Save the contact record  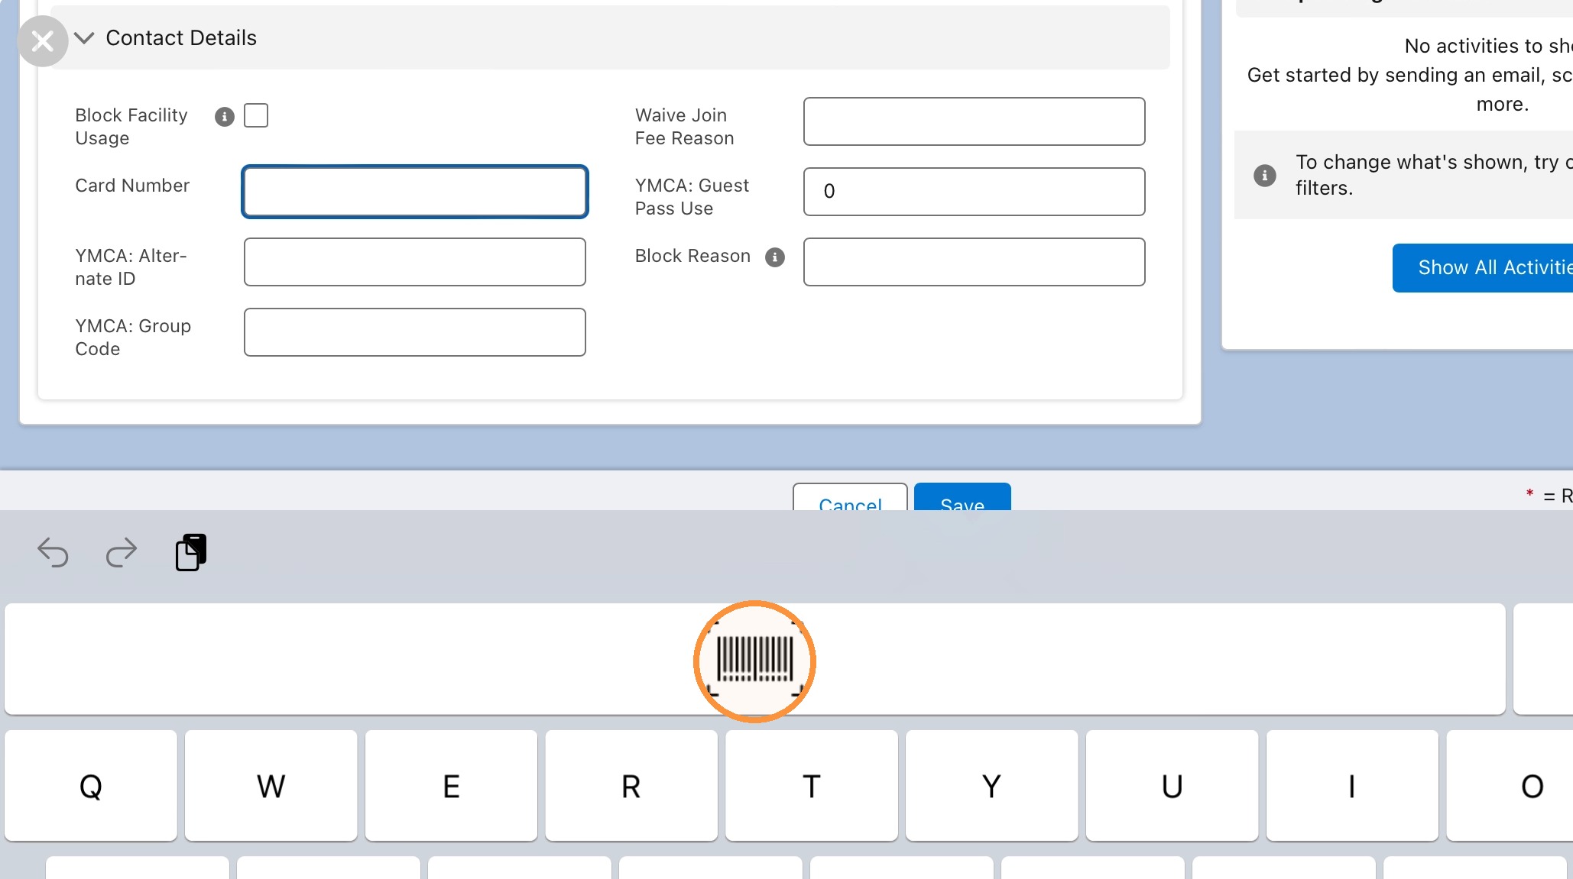962,497
